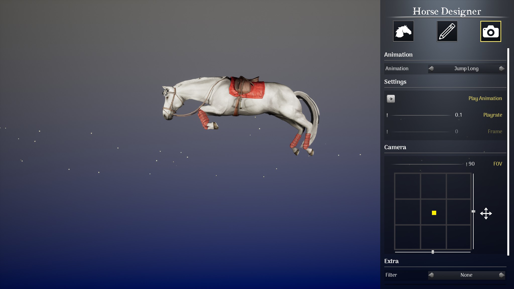The width and height of the screenshot is (514, 289).
Task: Click the yellow camera position marker
Action: click(434, 213)
